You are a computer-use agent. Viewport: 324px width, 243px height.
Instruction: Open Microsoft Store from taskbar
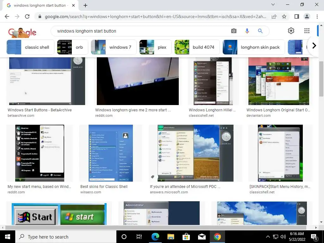click(186, 237)
